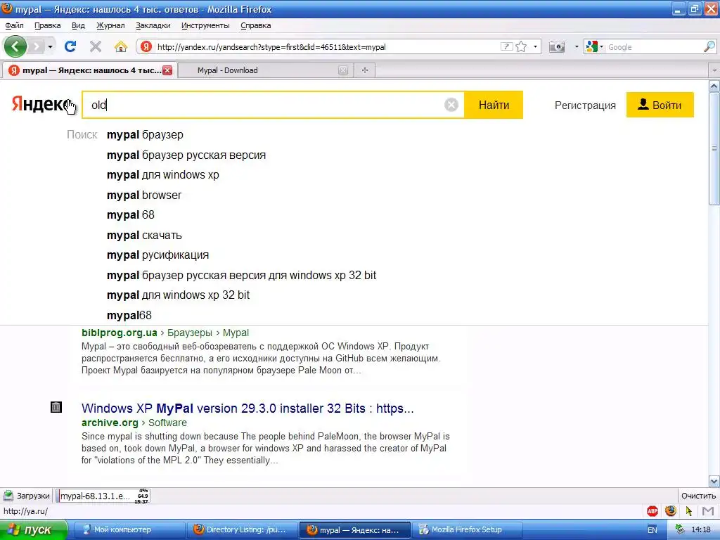720x540 pixels.
Task: Click the Firefox globe icon in status bar
Action: [670, 511]
